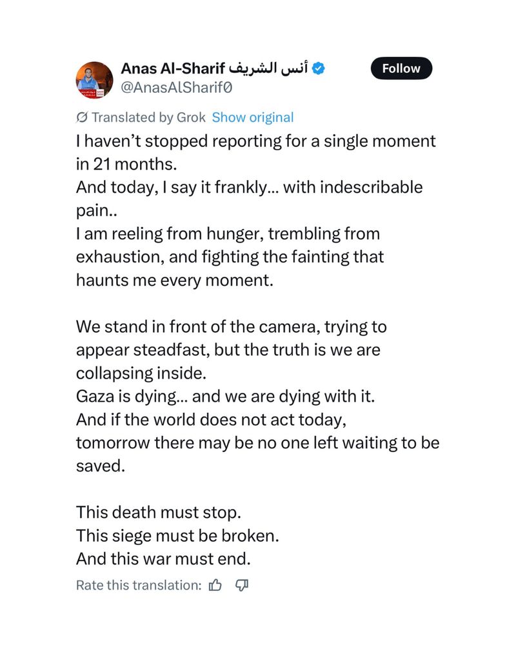Image resolution: width=516 pixels, height=645 pixels.
Task: Click the Follow button
Action: tap(401, 68)
